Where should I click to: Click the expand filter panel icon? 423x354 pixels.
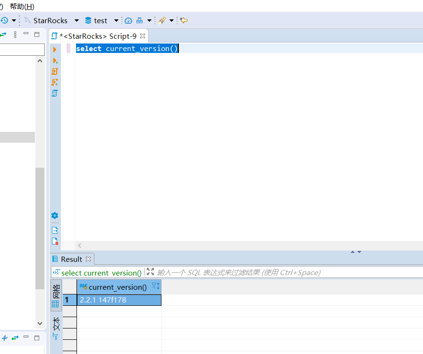150,272
